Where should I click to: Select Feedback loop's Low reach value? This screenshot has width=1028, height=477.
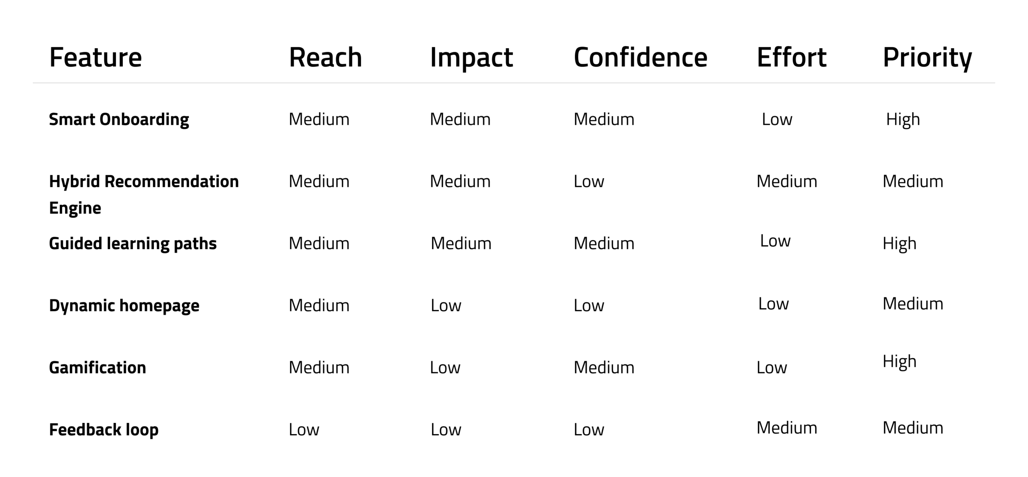click(304, 430)
